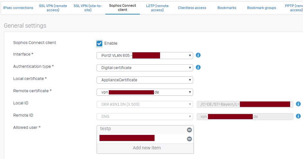Open the Bookmark groups tab
The width and height of the screenshot is (303, 159).
coord(262,8)
